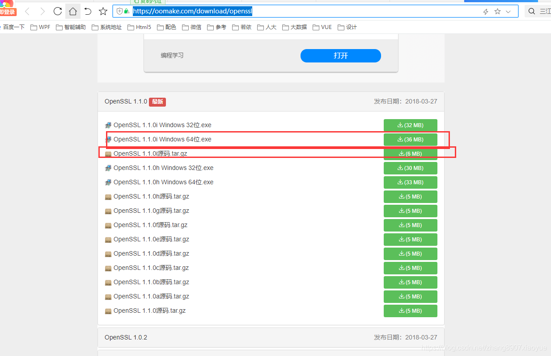551x356 pixels.
Task: Click the archive icon beside OpenSSL 1.1.0源码.tar.gz
Action: (x=108, y=311)
